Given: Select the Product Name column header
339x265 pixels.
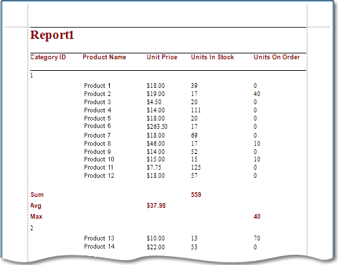Looking at the screenshot, I should point(104,57).
